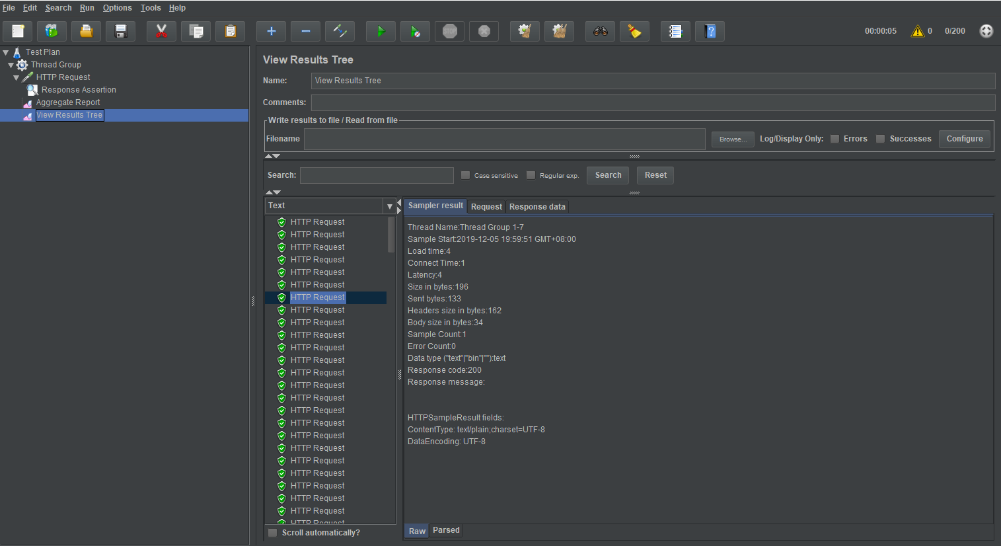
Task: Collapse the Test Plan tree node
Action: [x=6, y=52]
